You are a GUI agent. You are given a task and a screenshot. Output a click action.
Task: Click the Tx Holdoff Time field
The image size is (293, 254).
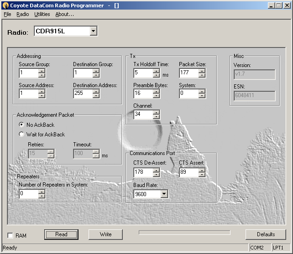(143, 73)
